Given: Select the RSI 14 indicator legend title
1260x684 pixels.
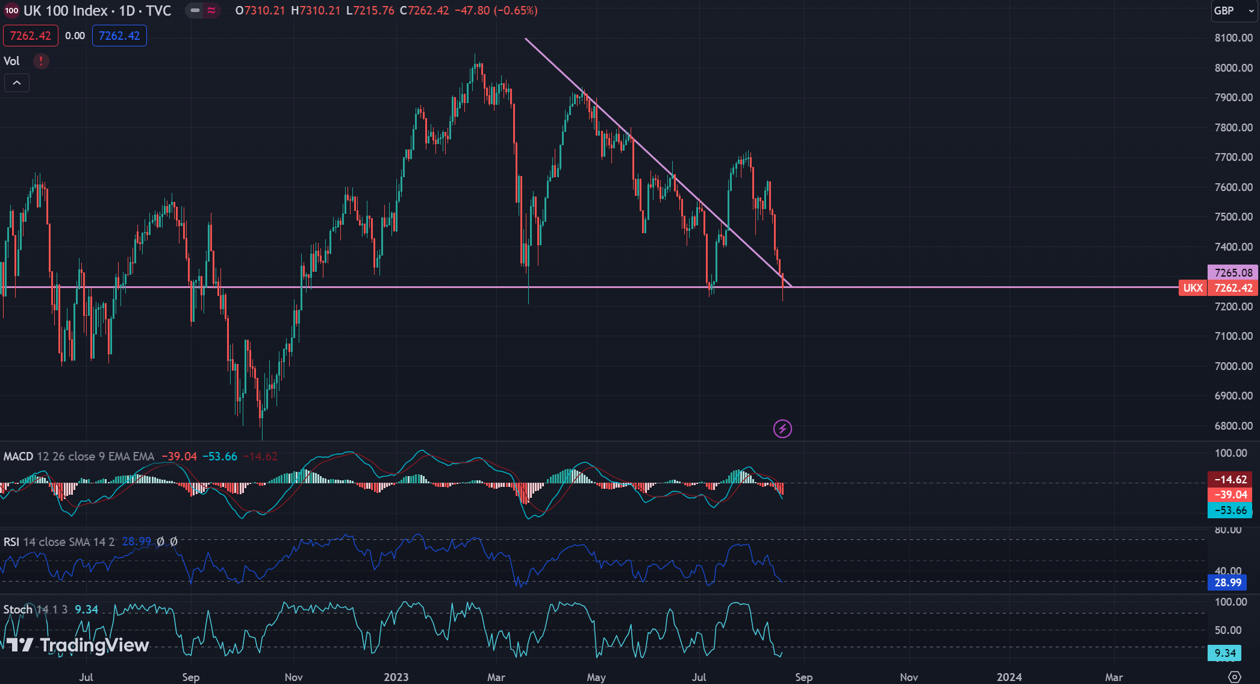Looking at the screenshot, I should (12, 541).
